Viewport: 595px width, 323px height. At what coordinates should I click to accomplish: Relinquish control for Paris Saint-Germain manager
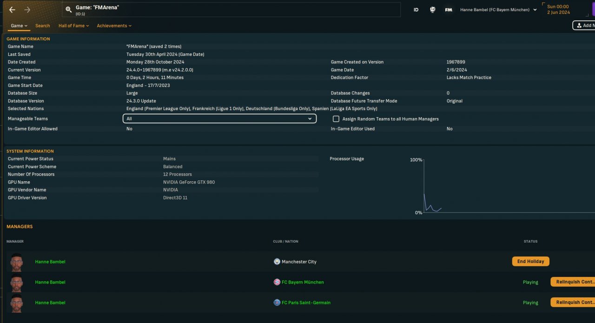(573, 303)
